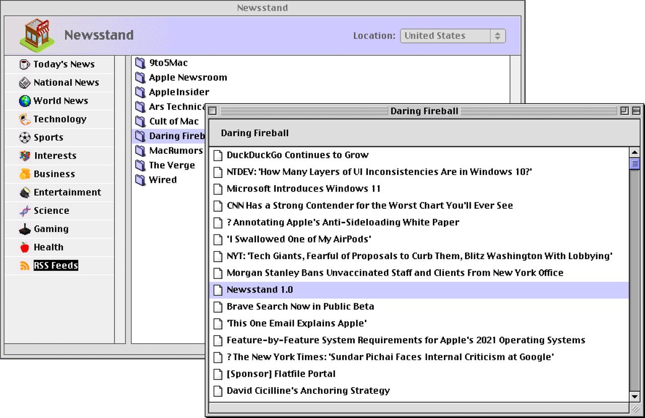The width and height of the screenshot is (645, 418).
Task: Click the Cult of Mac folder icon
Action: click(140, 122)
